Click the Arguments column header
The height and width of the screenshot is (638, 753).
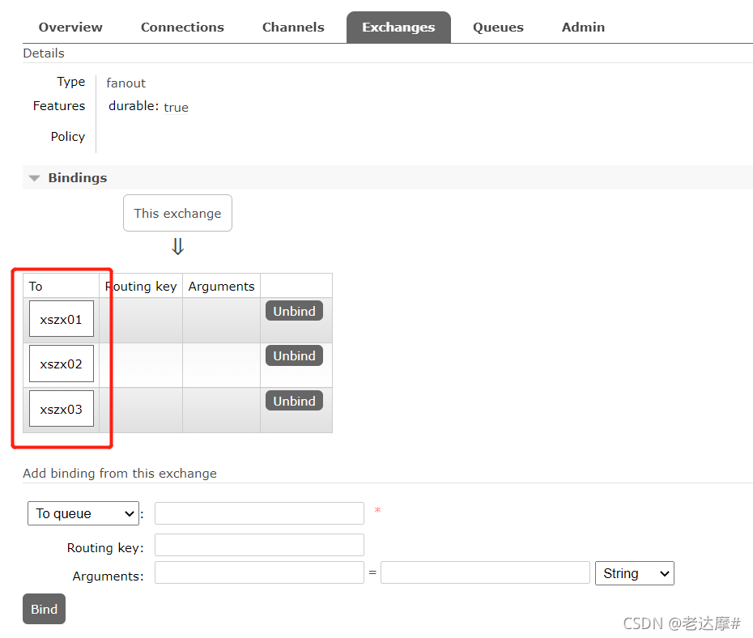point(221,286)
